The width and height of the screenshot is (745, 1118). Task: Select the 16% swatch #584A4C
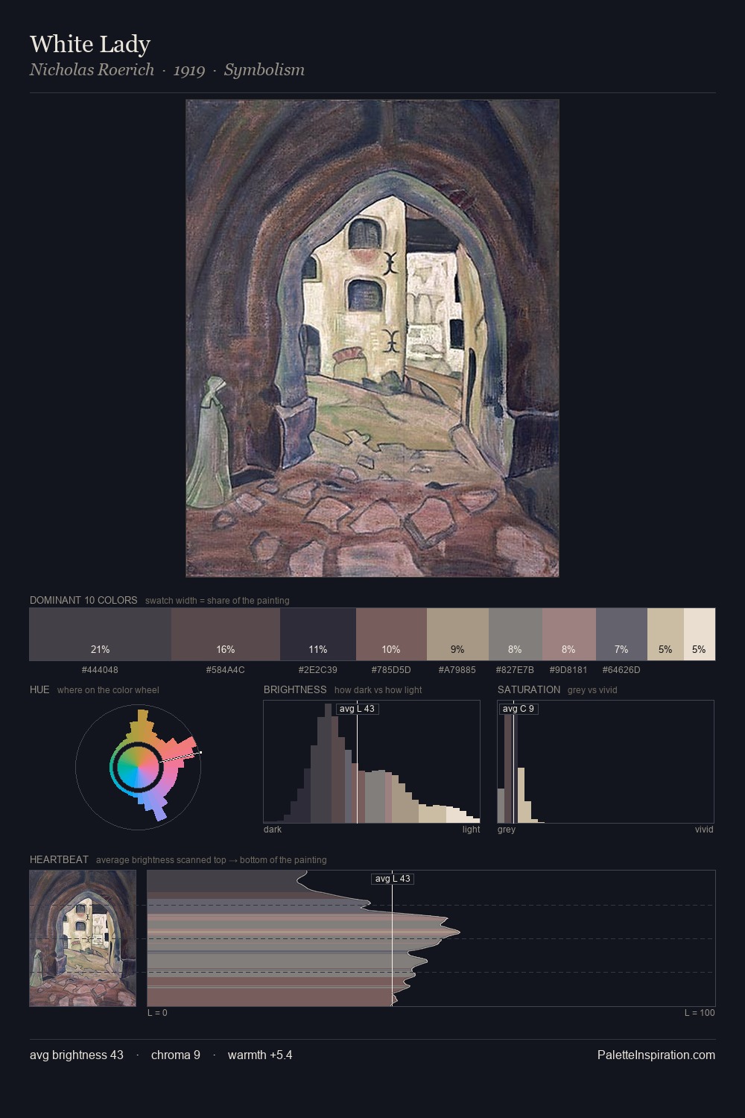pos(226,634)
